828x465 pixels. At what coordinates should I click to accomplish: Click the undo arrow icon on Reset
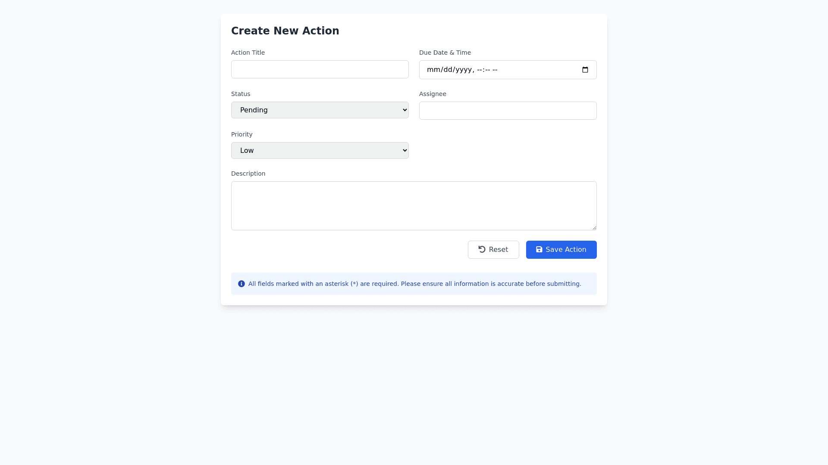pos(482,249)
